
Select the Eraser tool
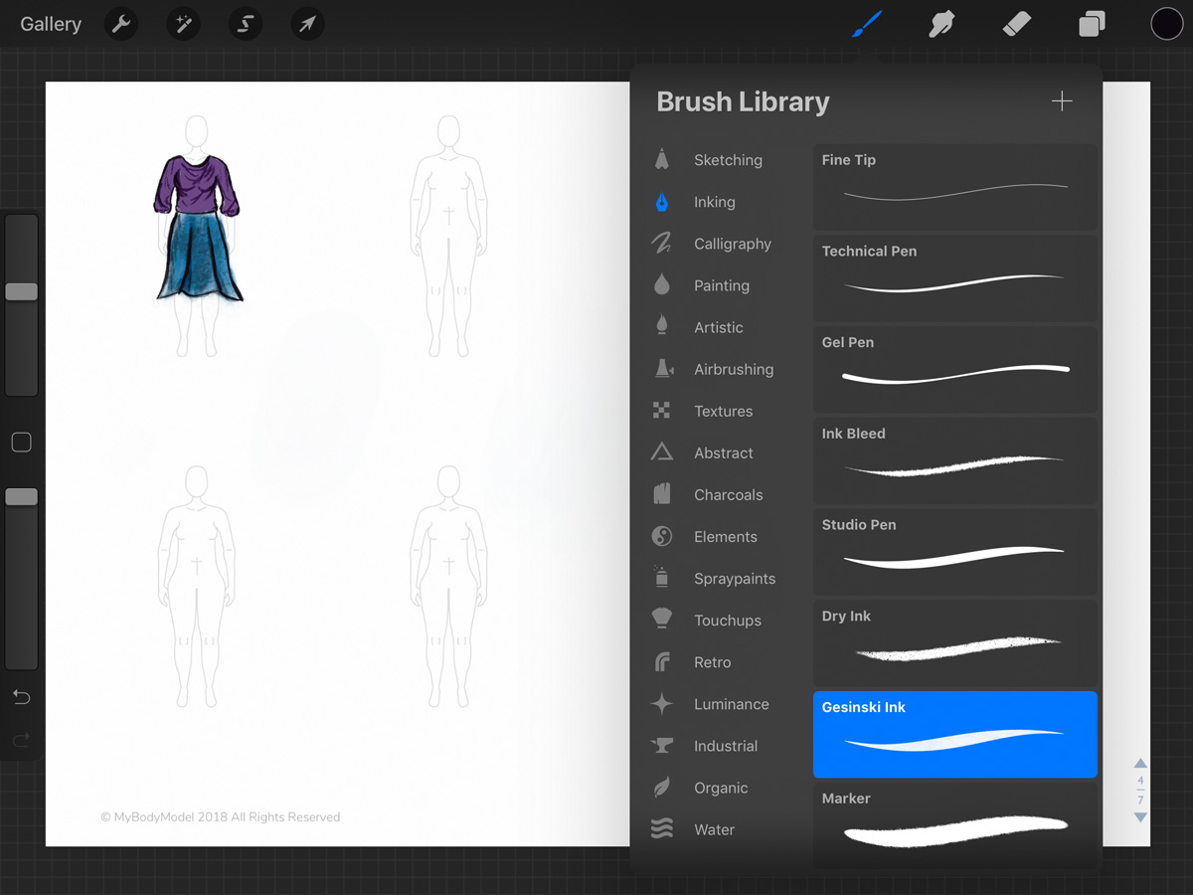[x=1016, y=23]
